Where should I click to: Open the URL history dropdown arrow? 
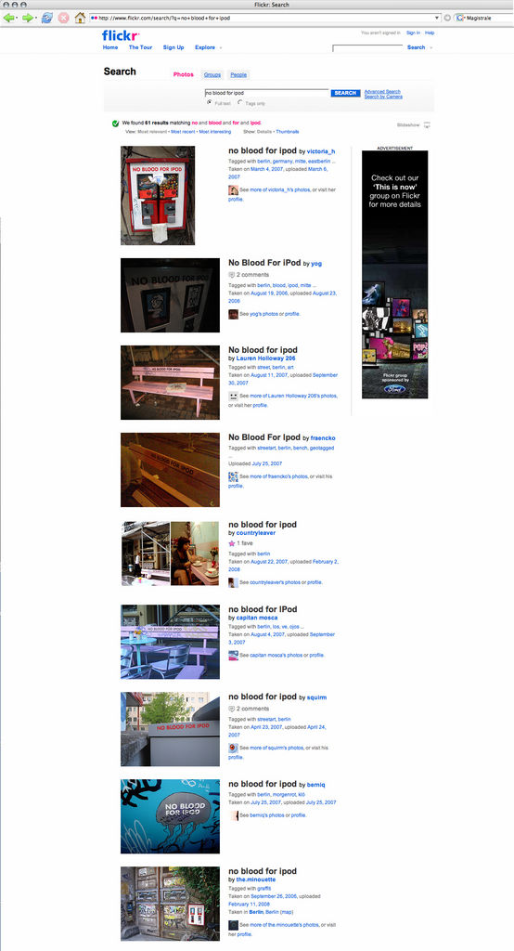pyautogui.click(x=437, y=19)
